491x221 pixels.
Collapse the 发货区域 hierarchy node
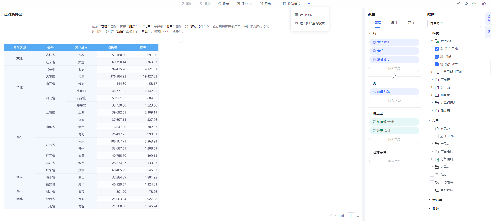432,41
